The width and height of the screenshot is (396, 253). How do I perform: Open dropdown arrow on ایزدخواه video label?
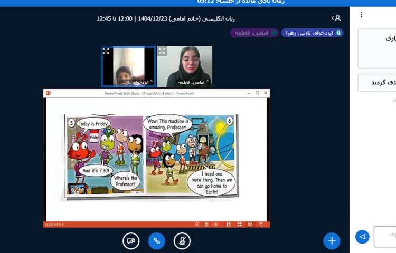click(152, 81)
